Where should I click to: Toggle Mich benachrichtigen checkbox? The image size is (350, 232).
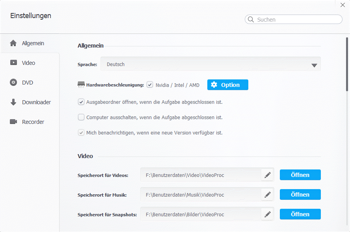[81, 133]
